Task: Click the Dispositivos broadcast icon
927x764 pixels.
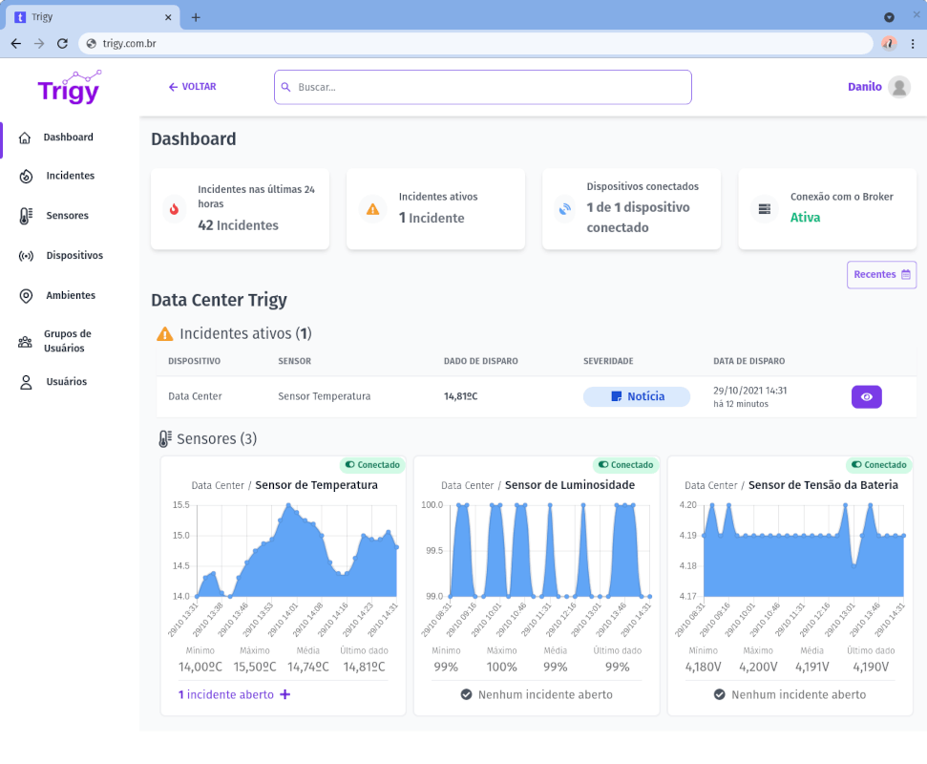Action: pyautogui.click(x=26, y=256)
